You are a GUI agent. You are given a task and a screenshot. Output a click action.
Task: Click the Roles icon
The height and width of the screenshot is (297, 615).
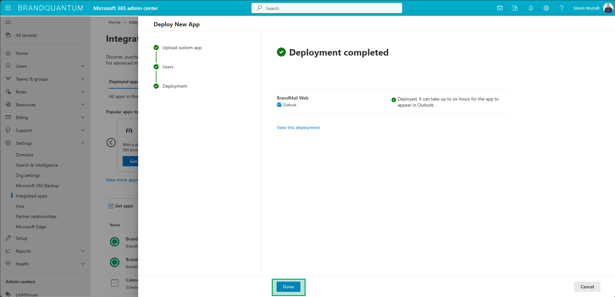(x=8, y=92)
